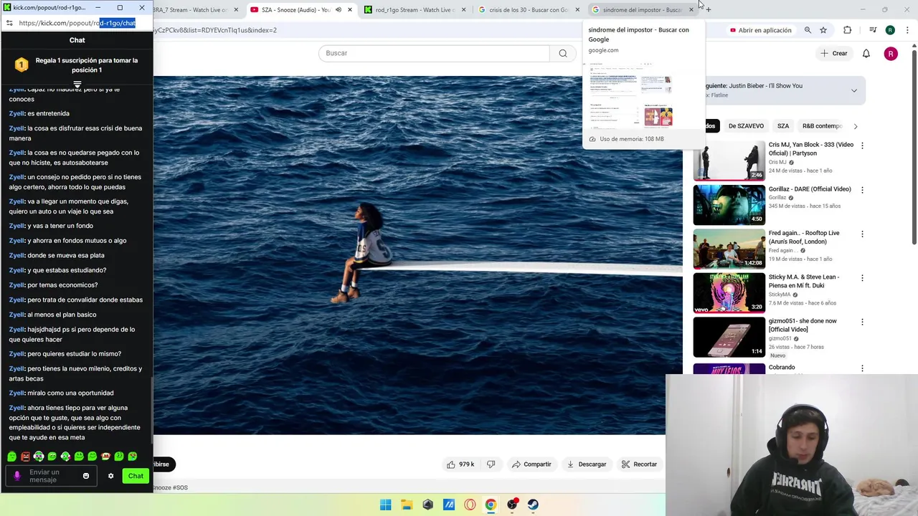Expand the Siguiente playlist panel chevron

pos(854,90)
